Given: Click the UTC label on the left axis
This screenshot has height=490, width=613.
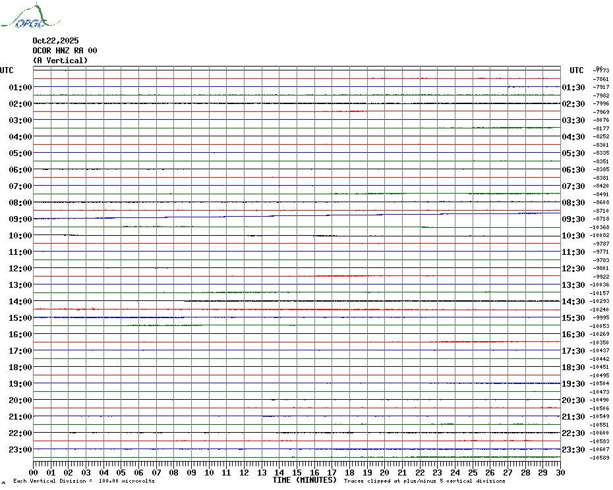Looking at the screenshot, I should [x=7, y=70].
